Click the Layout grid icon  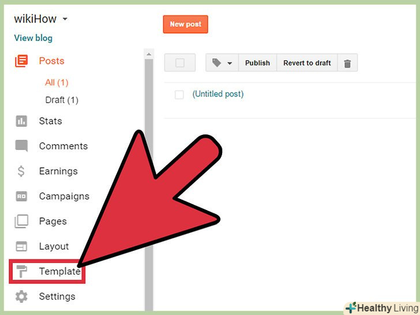tap(21, 246)
